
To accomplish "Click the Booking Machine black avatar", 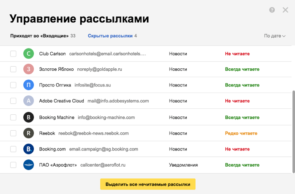I will click(x=29, y=117).
